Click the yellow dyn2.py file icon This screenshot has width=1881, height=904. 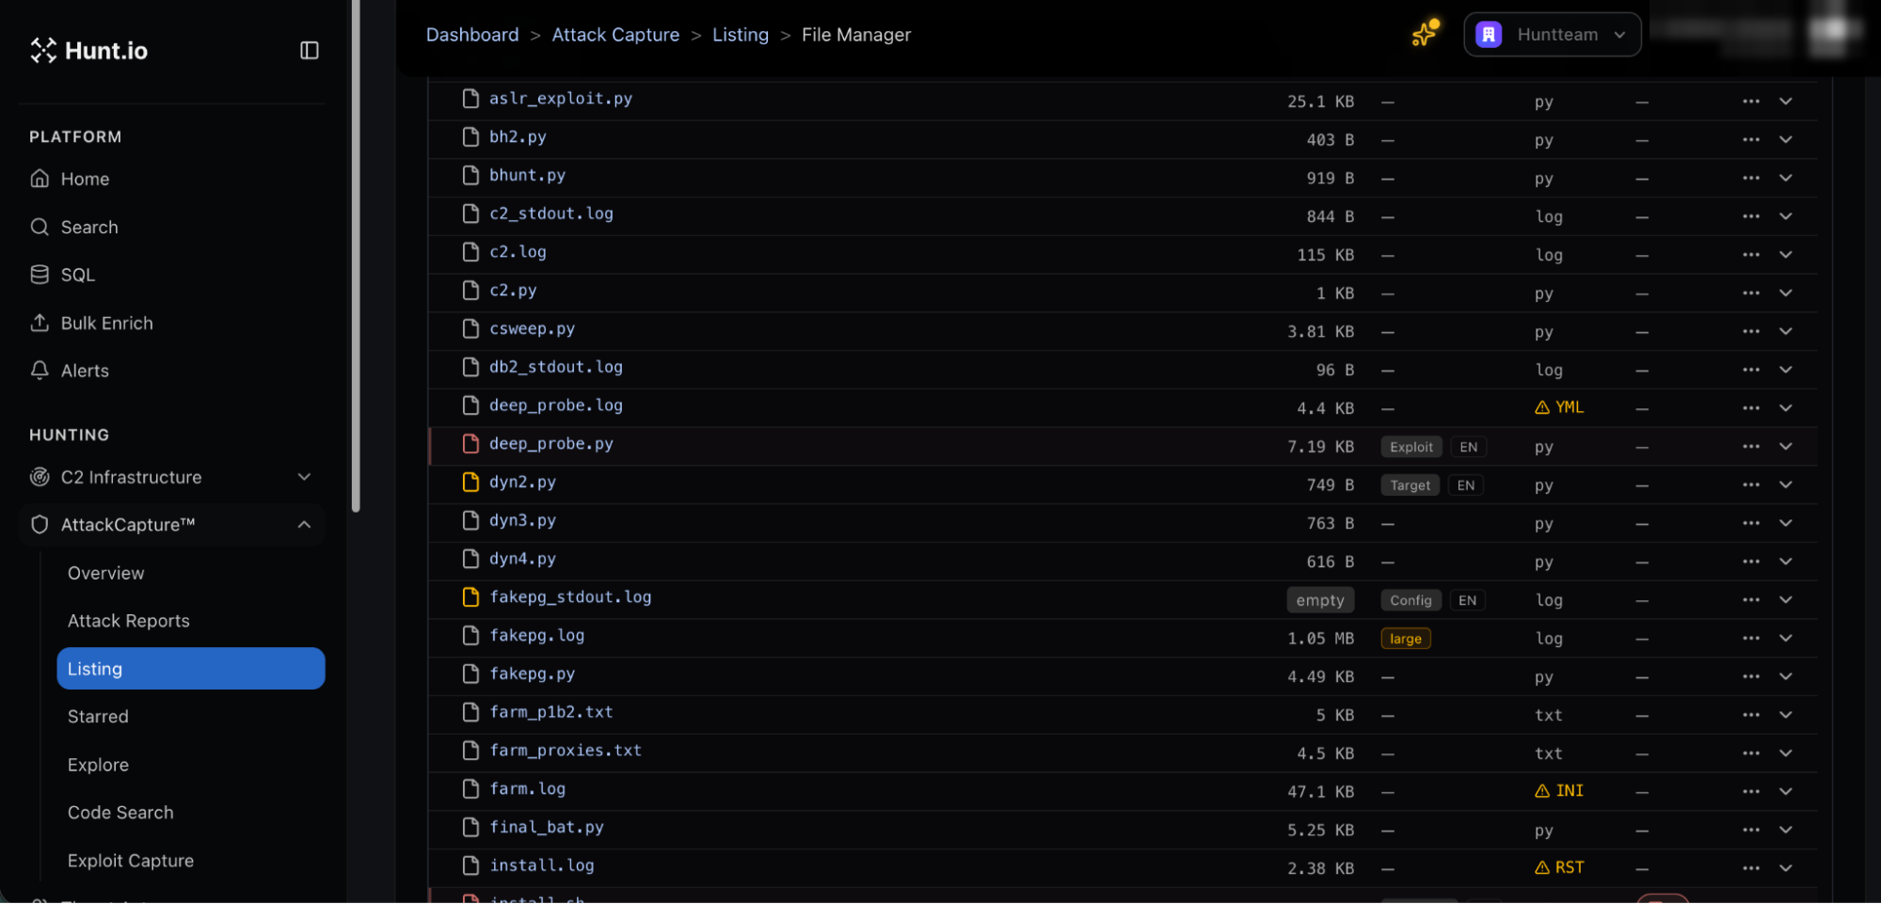tap(470, 483)
